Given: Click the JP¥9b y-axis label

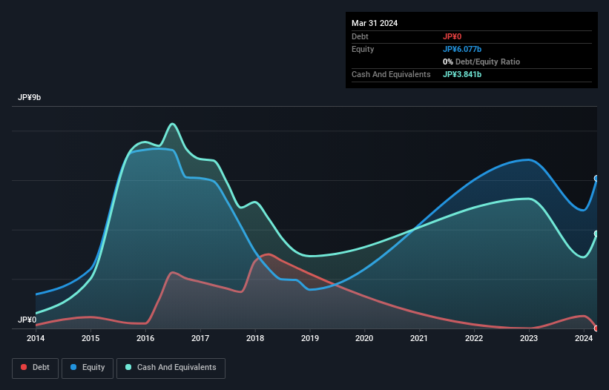Looking at the screenshot, I should click(29, 97).
